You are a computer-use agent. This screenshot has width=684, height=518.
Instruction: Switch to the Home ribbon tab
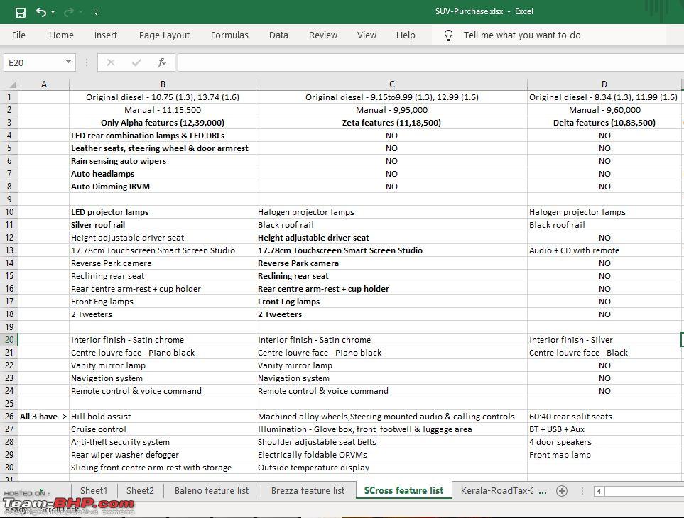pyautogui.click(x=61, y=35)
